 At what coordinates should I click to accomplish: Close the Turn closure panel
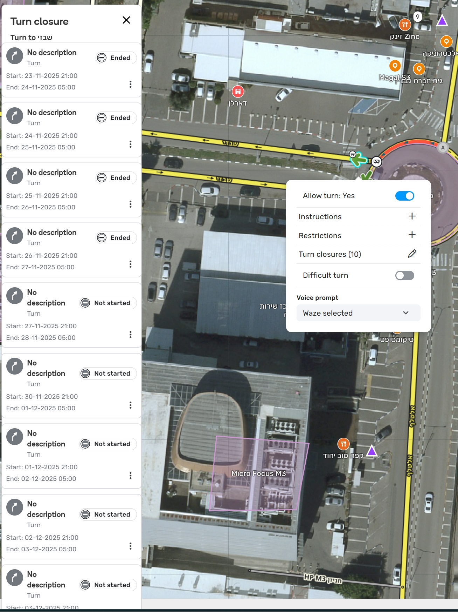(x=126, y=20)
